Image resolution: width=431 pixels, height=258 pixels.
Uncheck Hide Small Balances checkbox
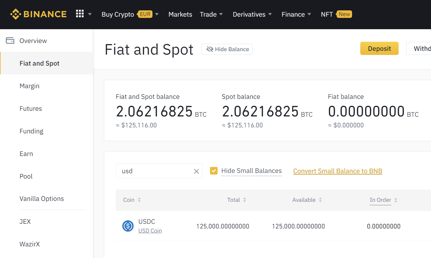[x=214, y=171]
